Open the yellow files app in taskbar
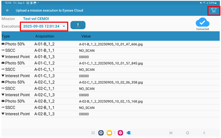221x138 pixels. click(109, 133)
